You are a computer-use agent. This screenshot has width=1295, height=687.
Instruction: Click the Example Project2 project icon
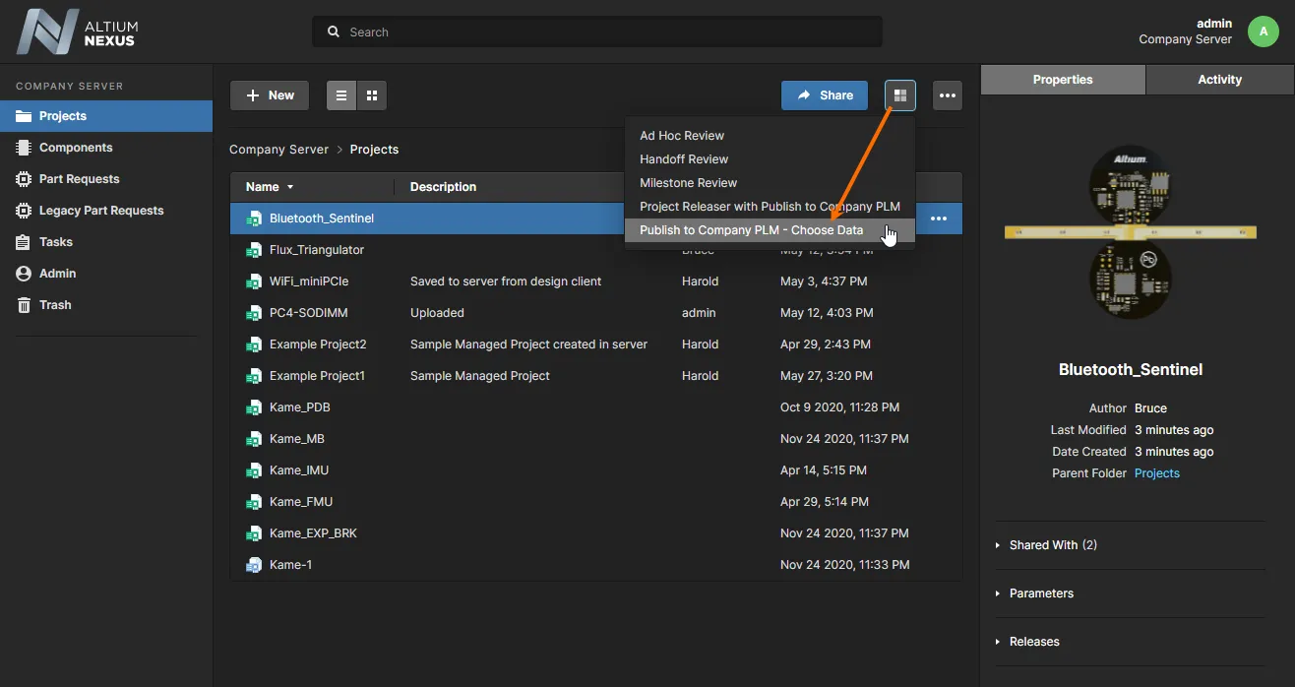click(254, 344)
